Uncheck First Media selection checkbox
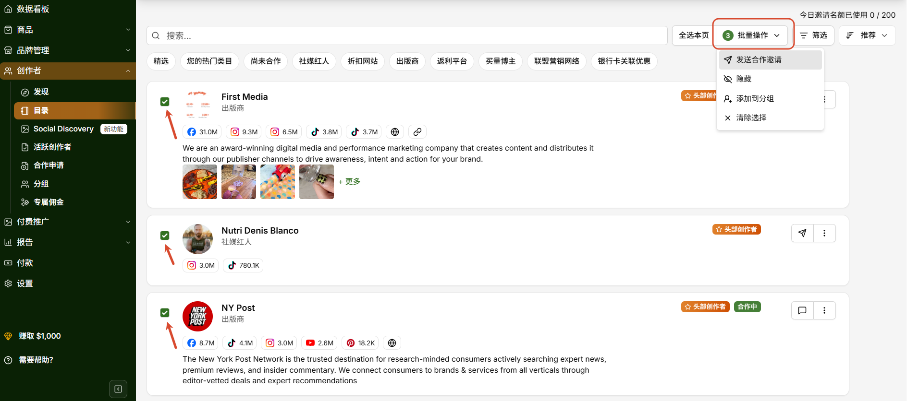907x401 pixels. pos(165,101)
